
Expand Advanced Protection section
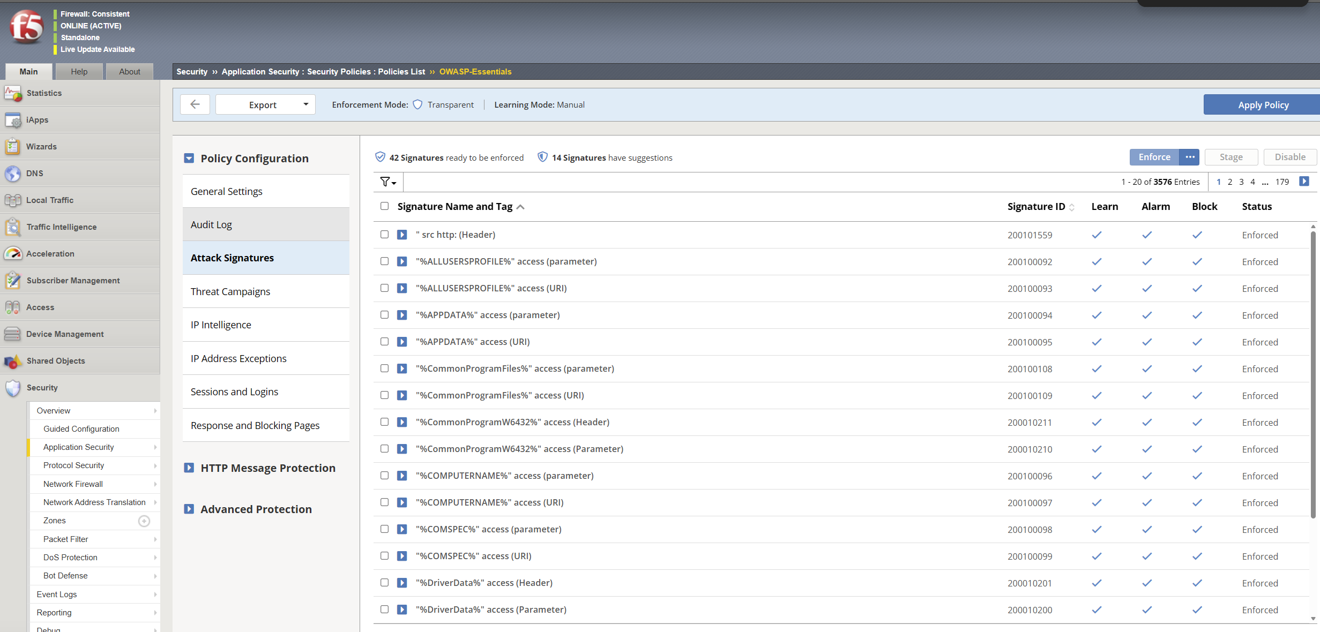189,509
